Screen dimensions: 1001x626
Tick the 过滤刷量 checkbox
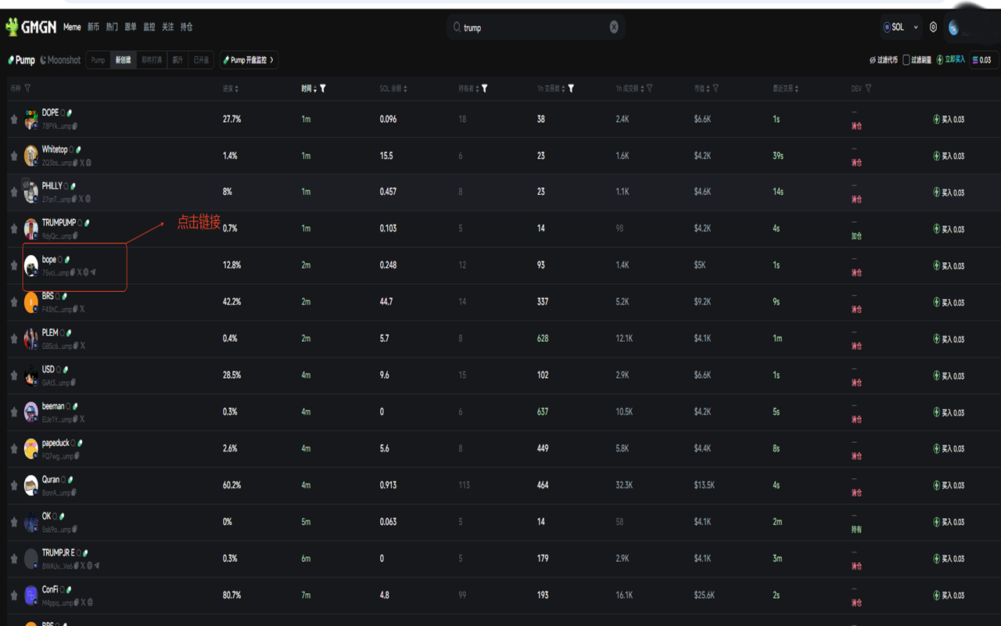pyautogui.click(x=906, y=60)
